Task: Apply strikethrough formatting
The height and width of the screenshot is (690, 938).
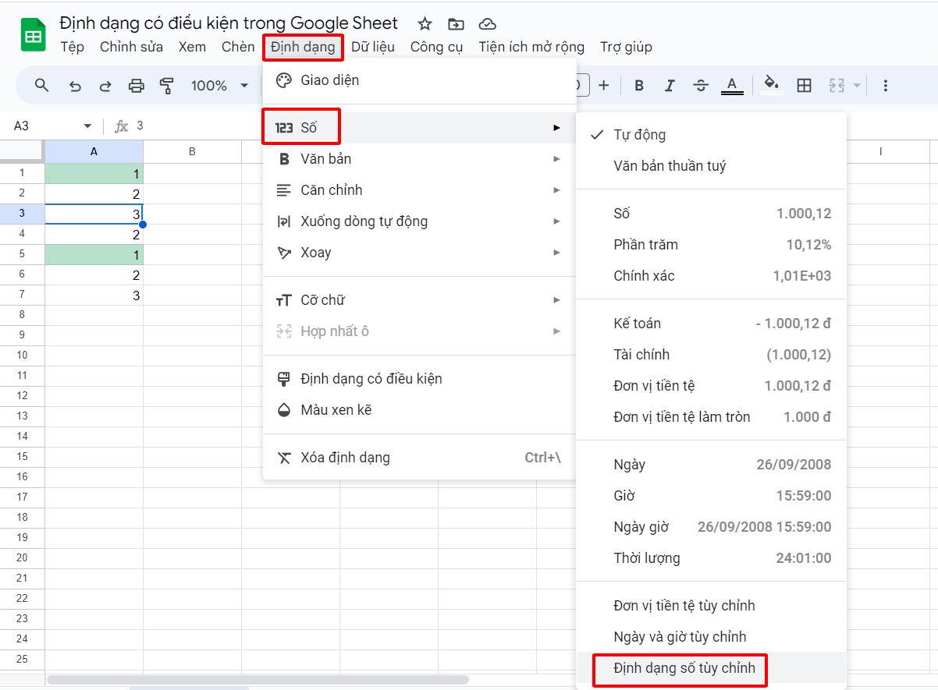Action: tap(701, 85)
